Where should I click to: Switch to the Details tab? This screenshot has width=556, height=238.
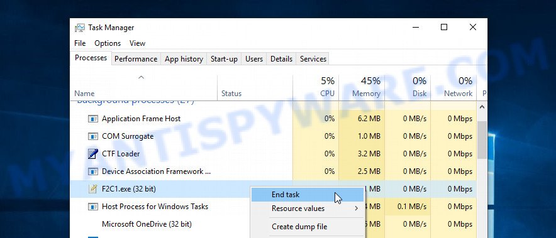(281, 59)
